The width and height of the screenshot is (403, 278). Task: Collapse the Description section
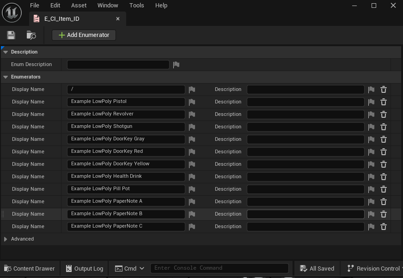point(6,52)
